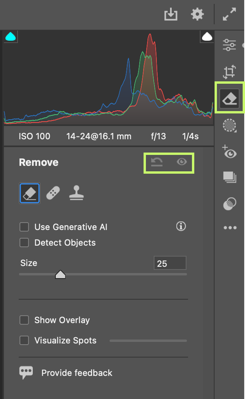This screenshot has height=399, width=245.
Task: Toggle shadow clipping warning in histogram
Action: 11,37
